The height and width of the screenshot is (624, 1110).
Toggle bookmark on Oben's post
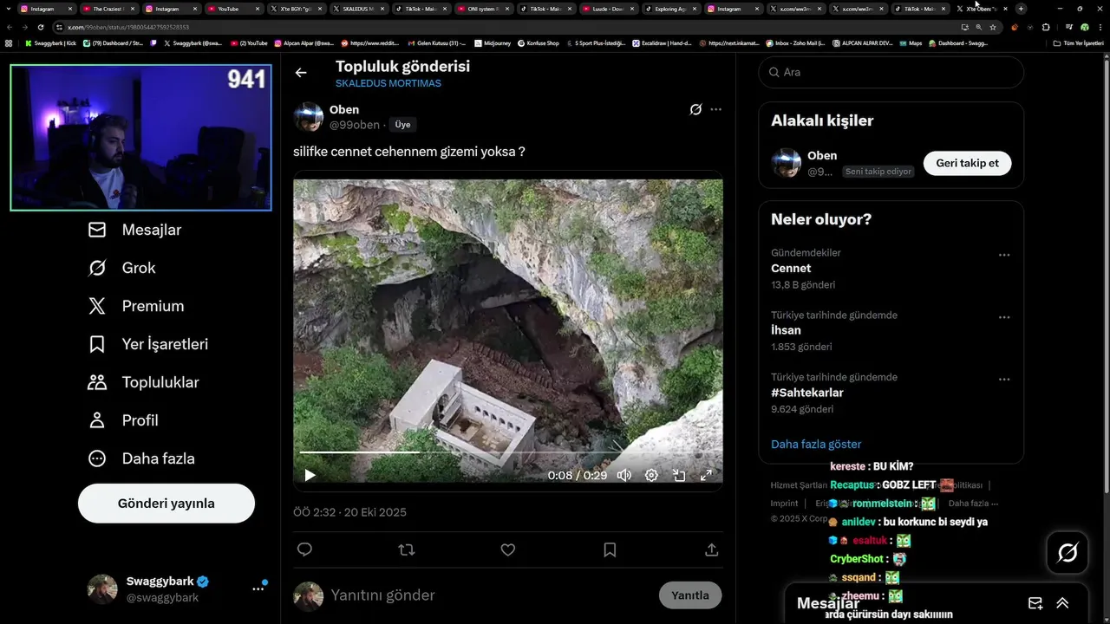(x=610, y=549)
